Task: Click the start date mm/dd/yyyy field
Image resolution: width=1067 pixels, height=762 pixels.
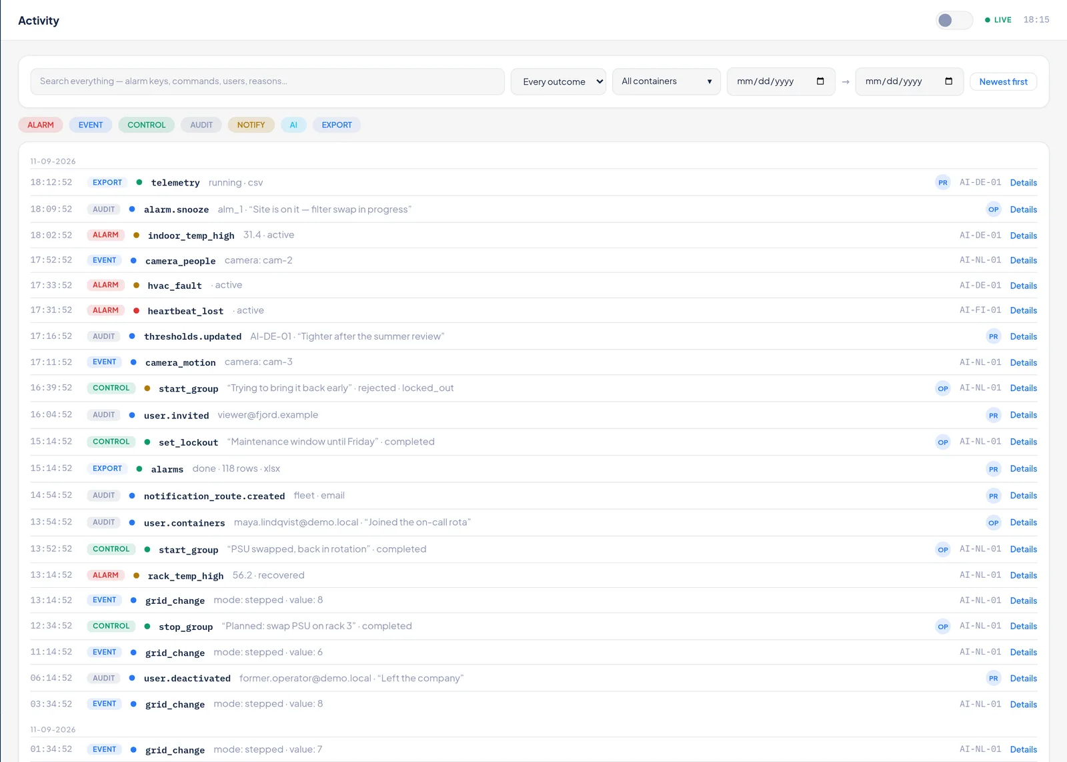Action: (781, 81)
